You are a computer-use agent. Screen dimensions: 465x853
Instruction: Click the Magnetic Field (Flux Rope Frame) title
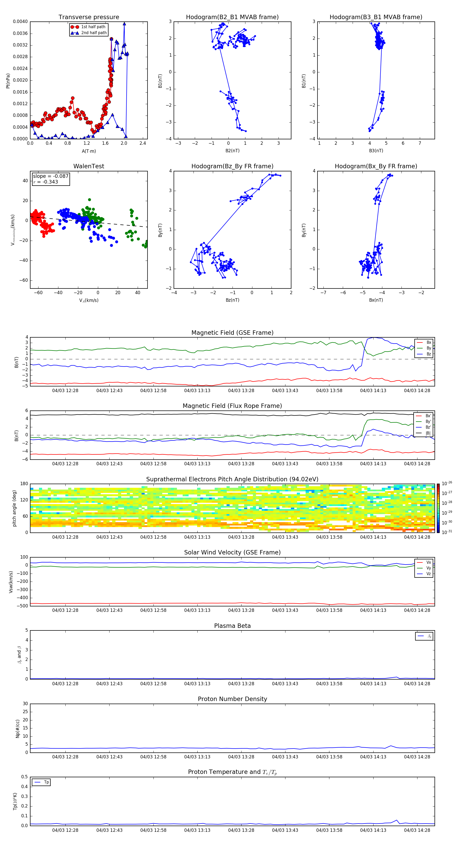coord(232,406)
